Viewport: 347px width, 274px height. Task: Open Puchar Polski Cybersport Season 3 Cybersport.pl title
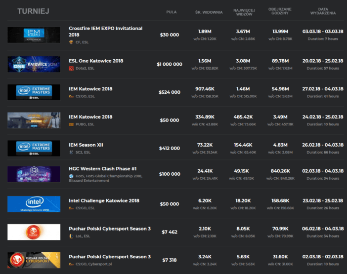point(110,257)
